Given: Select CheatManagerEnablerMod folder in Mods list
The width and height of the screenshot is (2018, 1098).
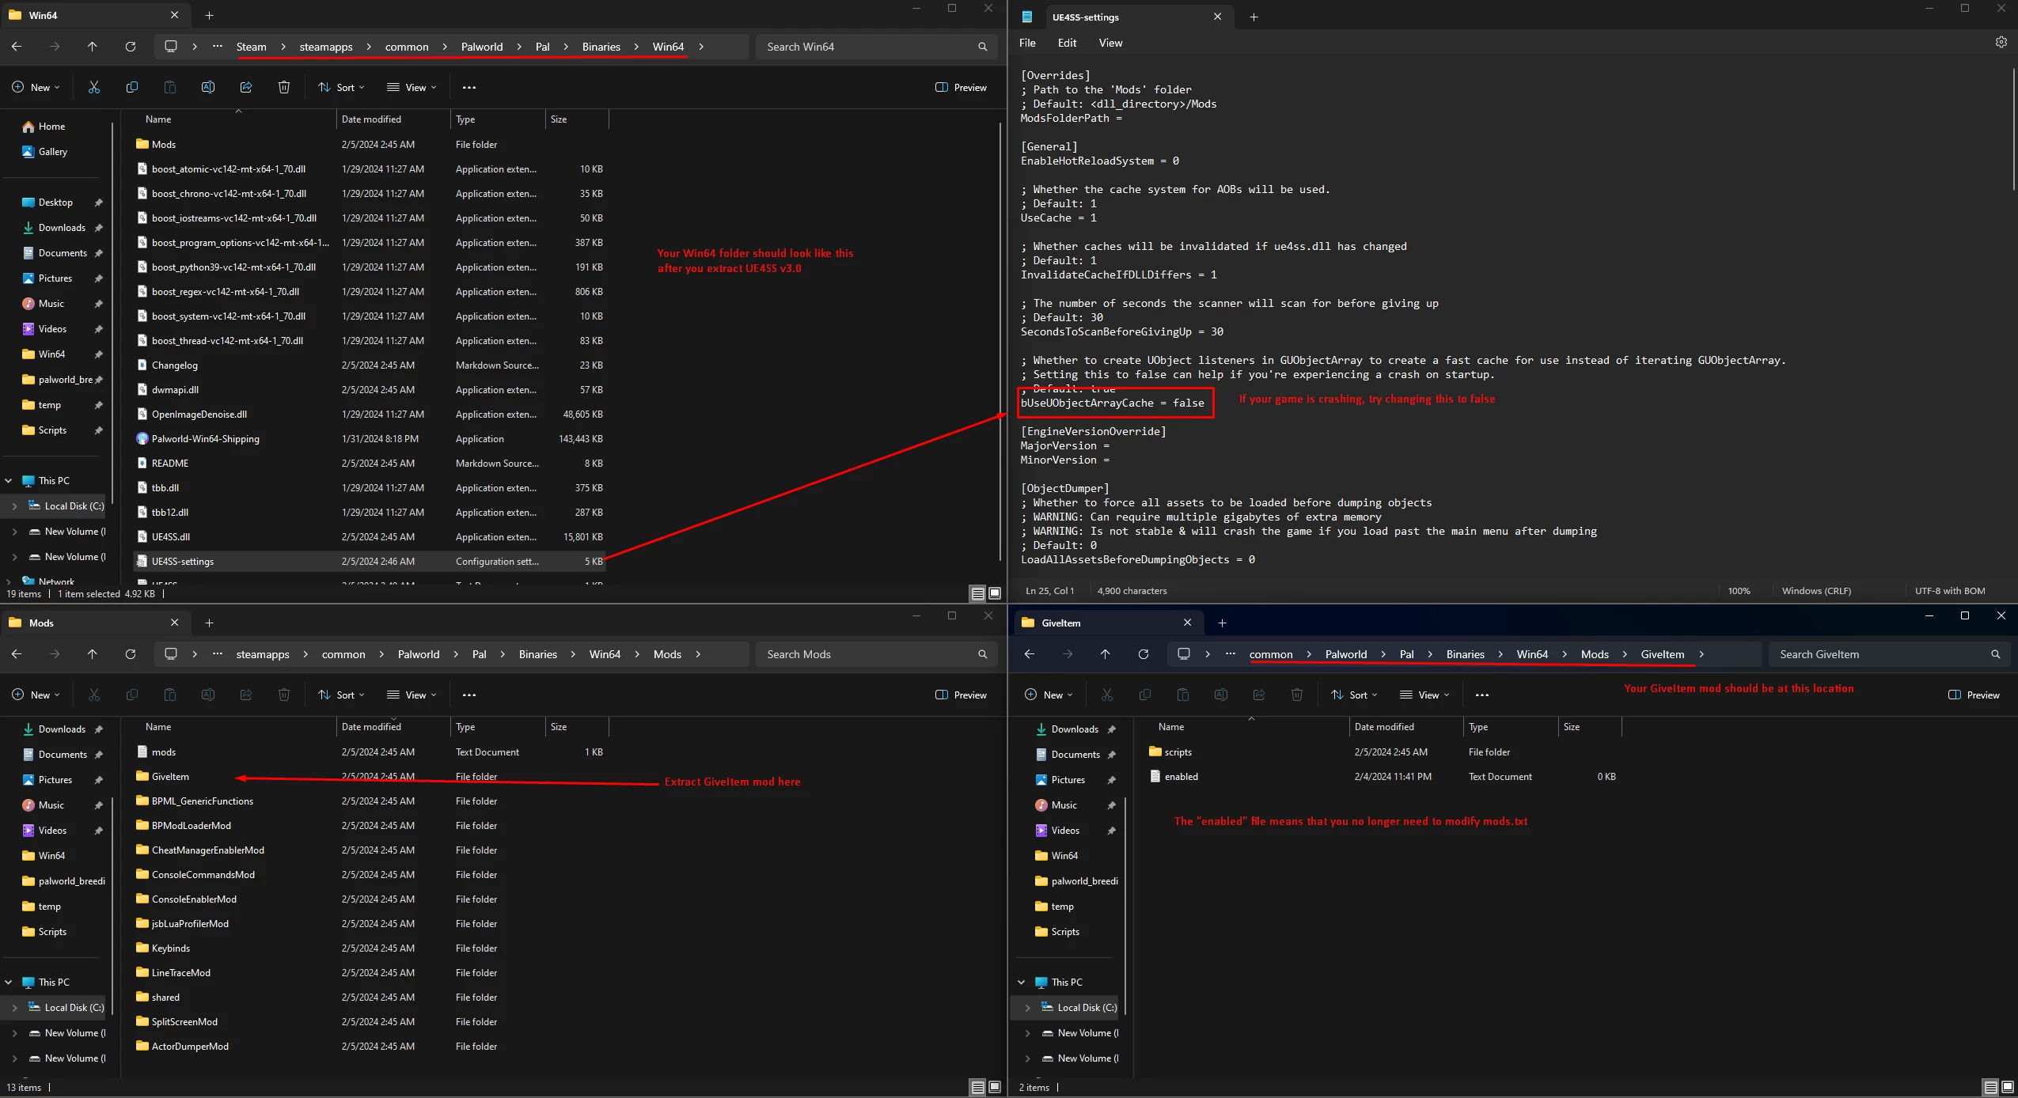Looking at the screenshot, I should pyautogui.click(x=370, y=850).
